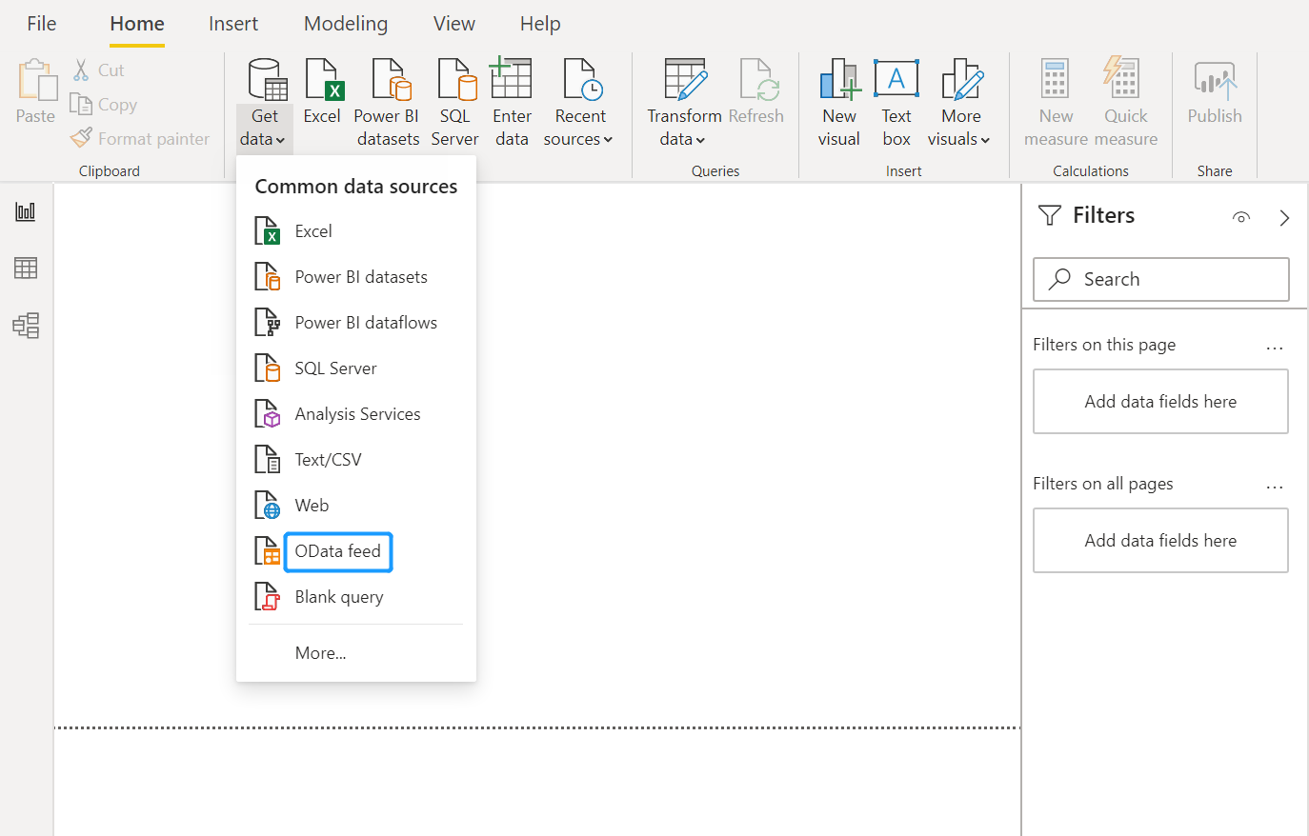1309x836 pixels.
Task: Open More visuals dropdown
Action: 960,103
